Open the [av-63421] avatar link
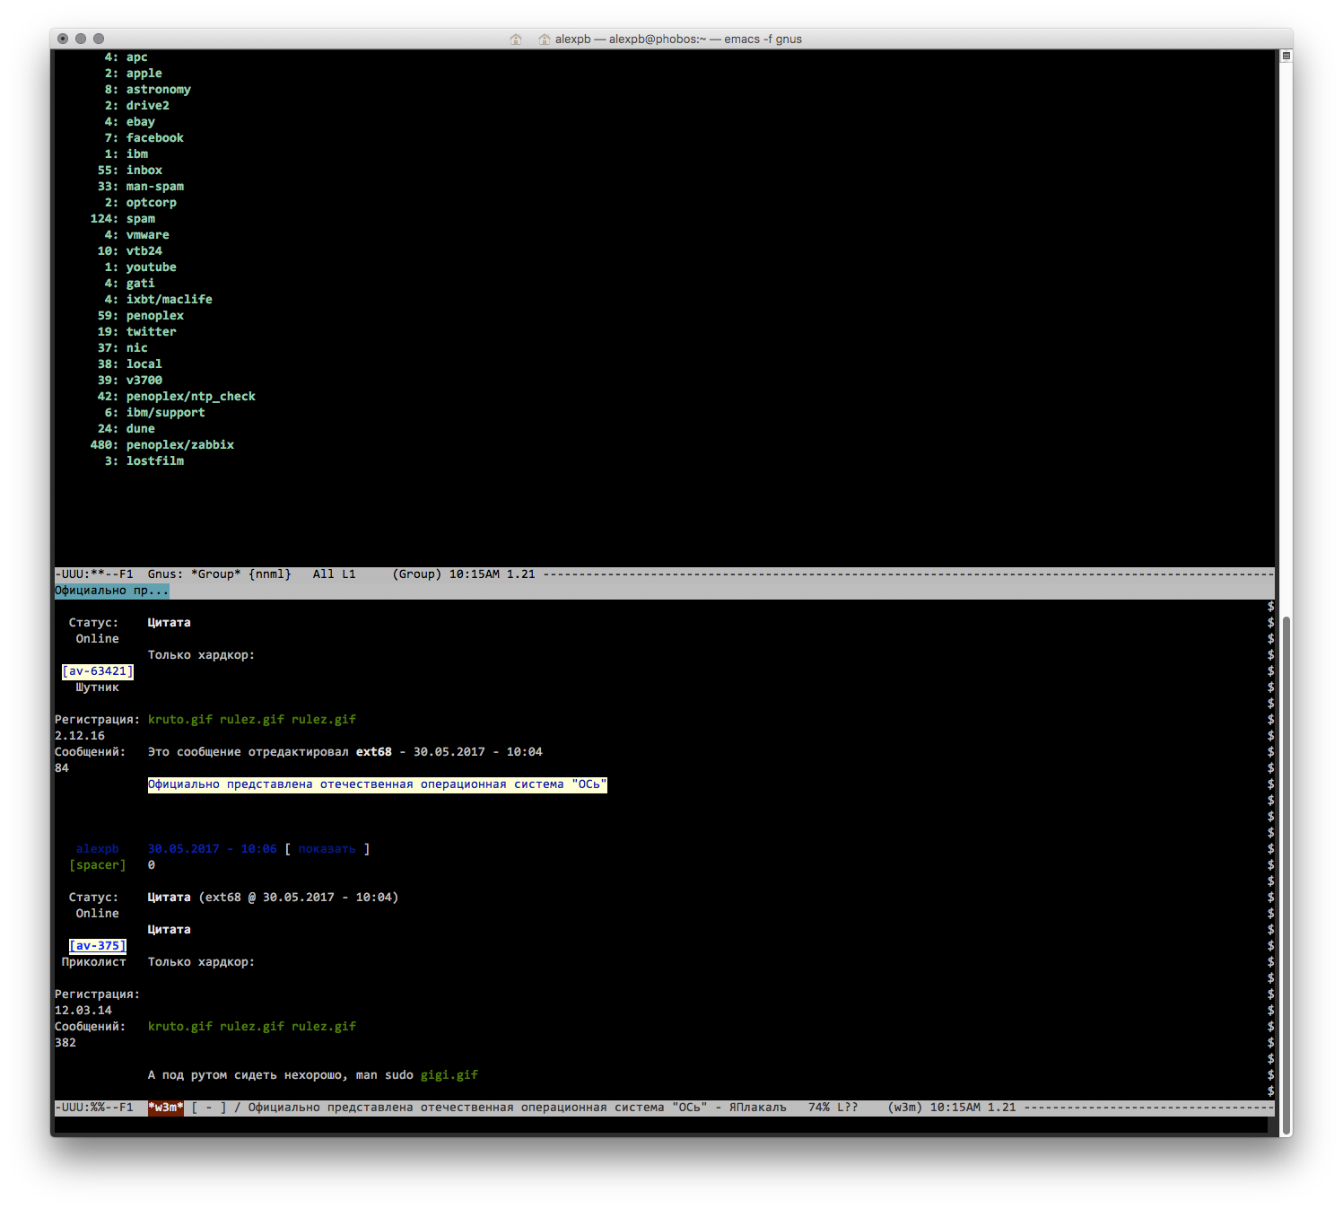The image size is (1343, 1209). tap(98, 671)
